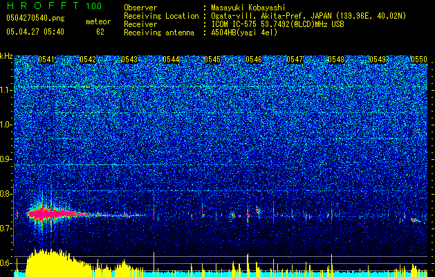The width and height of the screenshot is (435, 277).
Task: Click the observer name Masayuki Kobayashi
Action: click(x=248, y=8)
